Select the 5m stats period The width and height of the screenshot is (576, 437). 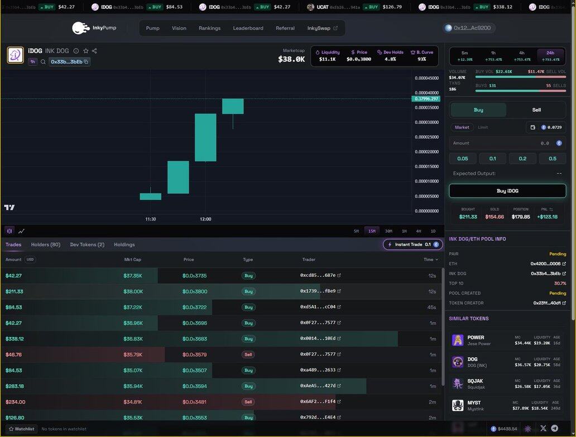(x=465, y=56)
